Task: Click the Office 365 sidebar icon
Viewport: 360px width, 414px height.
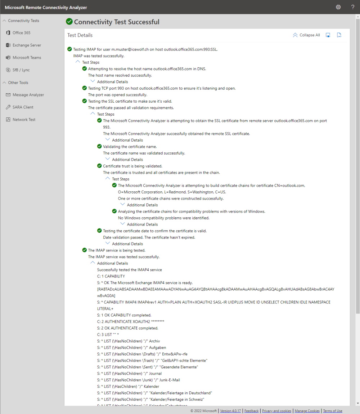Action: pos(8,33)
